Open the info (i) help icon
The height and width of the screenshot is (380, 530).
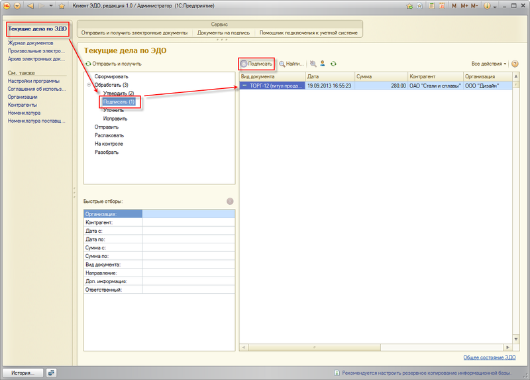pyautogui.click(x=487, y=6)
